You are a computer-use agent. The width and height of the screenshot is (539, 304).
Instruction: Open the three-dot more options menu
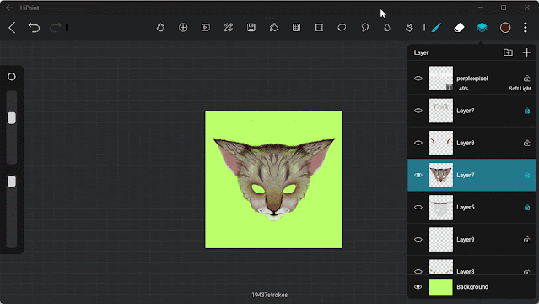[526, 28]
